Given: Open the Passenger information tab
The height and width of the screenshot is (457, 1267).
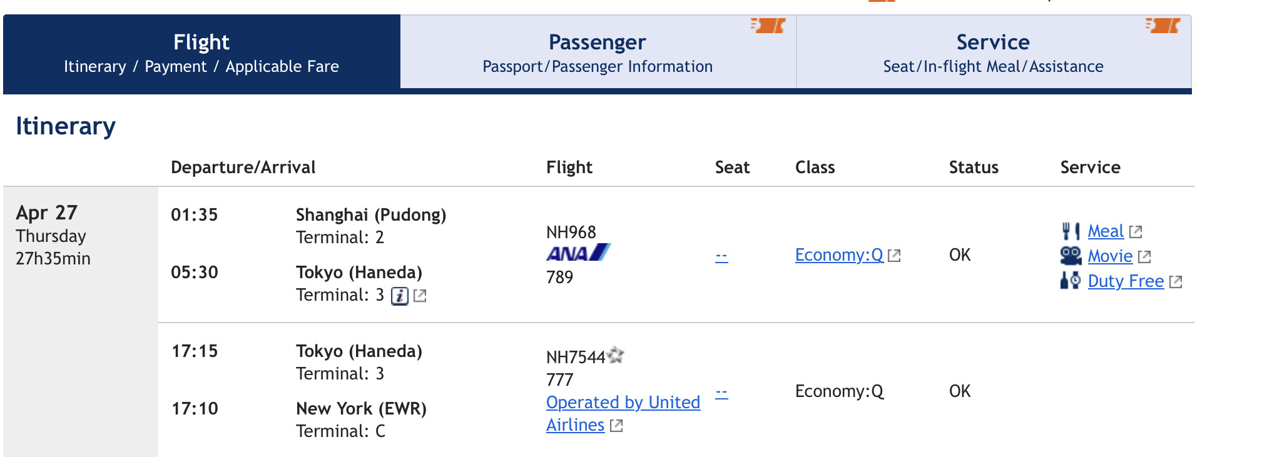Looking at the screenshot, I should [x=598, y=53].
